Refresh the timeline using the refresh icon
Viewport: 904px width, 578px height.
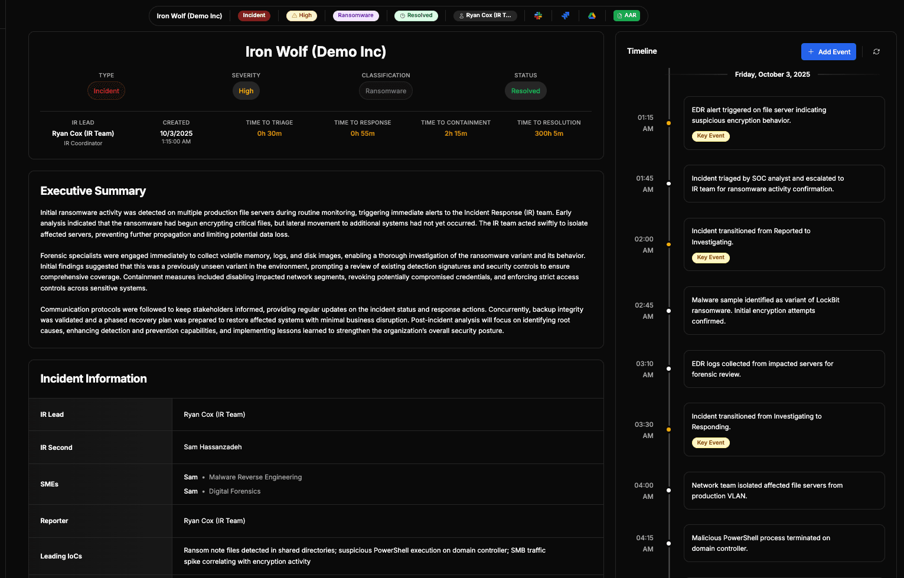pyautogui.click(x=876, y=52)
